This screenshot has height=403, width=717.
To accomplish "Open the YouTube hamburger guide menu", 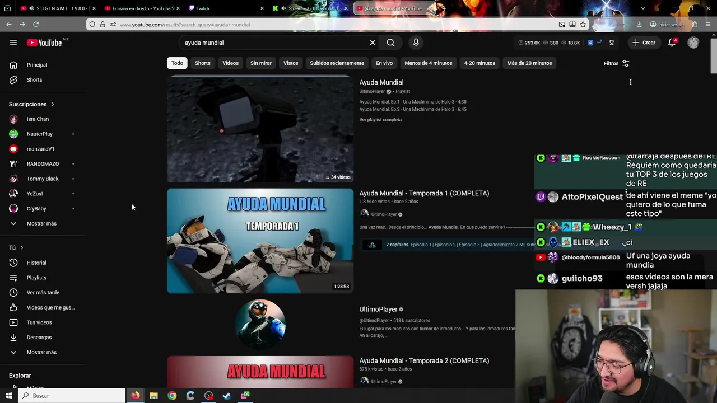I will pyautogui.click(x=13, y=43).
